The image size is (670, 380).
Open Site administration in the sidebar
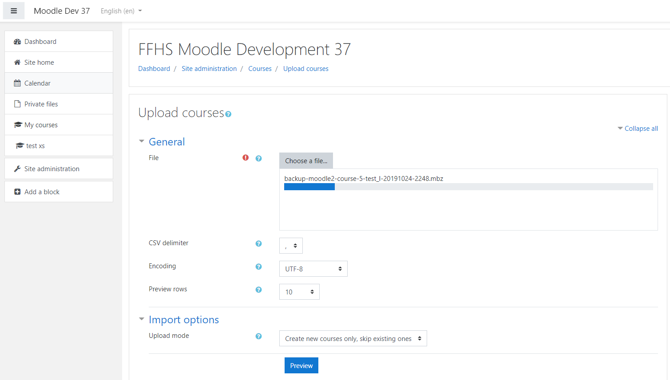pos(59,169)
